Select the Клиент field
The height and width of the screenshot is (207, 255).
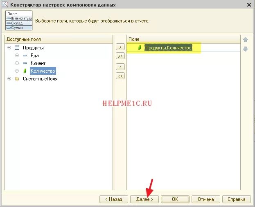tap(38, 63)
